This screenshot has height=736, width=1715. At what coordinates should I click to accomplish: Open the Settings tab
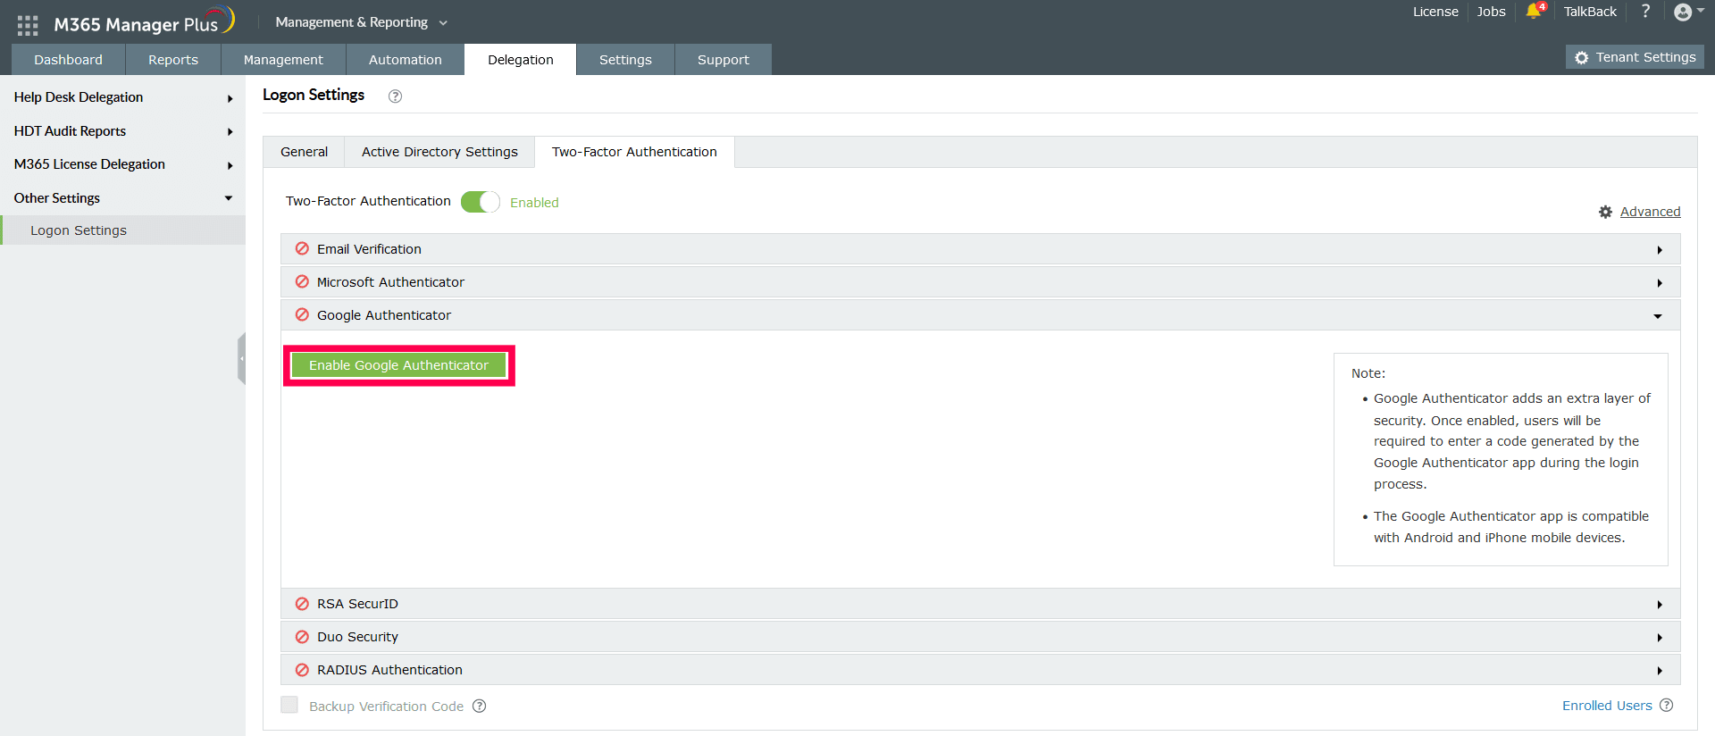[625, 60]
